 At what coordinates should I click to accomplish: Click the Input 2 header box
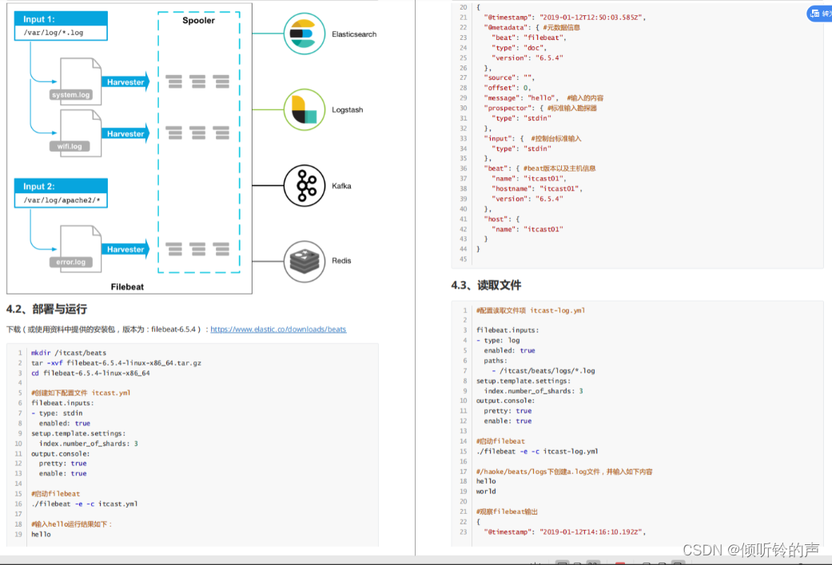[61, 187]
